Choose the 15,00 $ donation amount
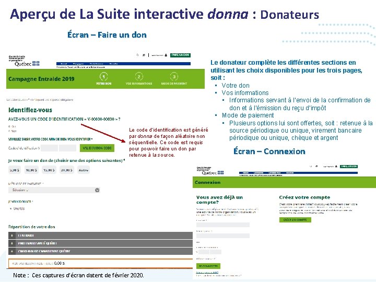376x282 pixels. (49, 170)
